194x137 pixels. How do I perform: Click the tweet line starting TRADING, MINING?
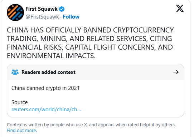[89, 39]
